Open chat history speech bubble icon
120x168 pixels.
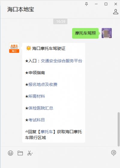tap(114, 153)
